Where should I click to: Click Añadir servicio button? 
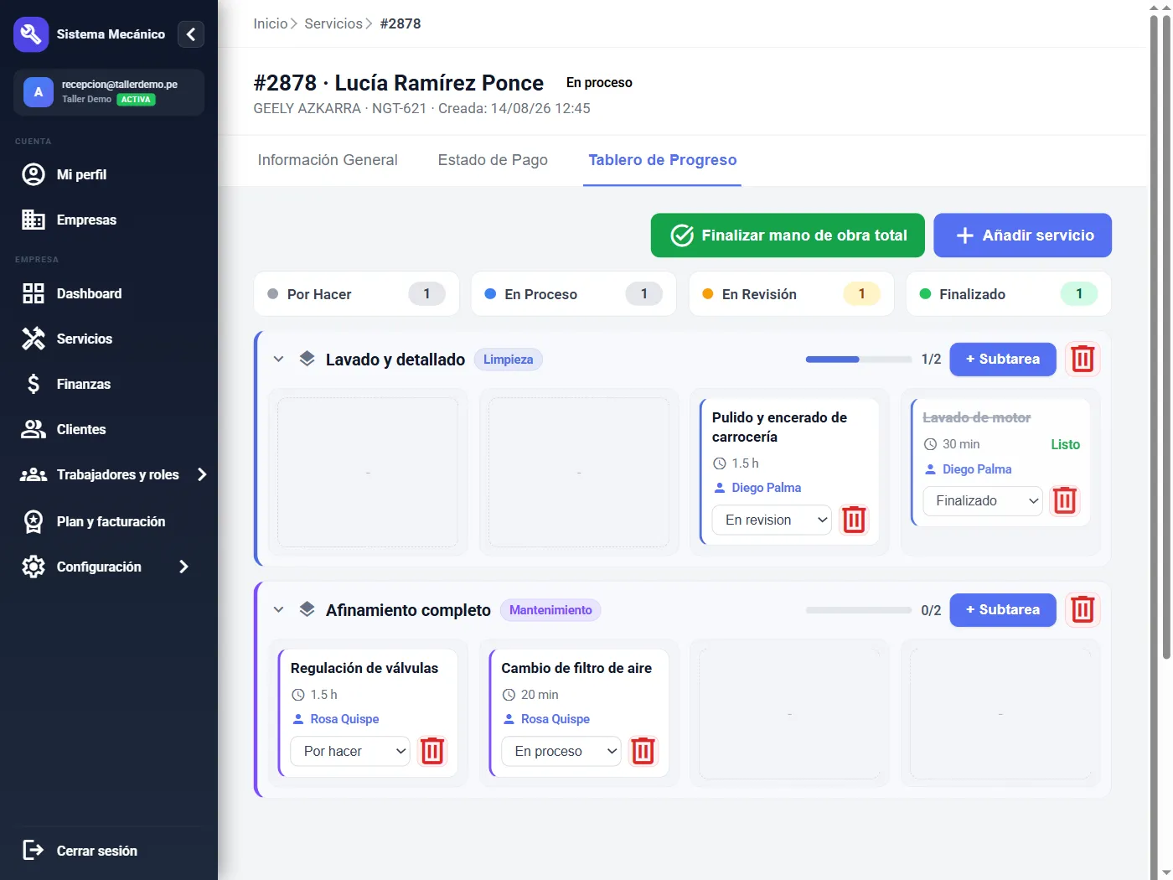(x=1022, y=236)
